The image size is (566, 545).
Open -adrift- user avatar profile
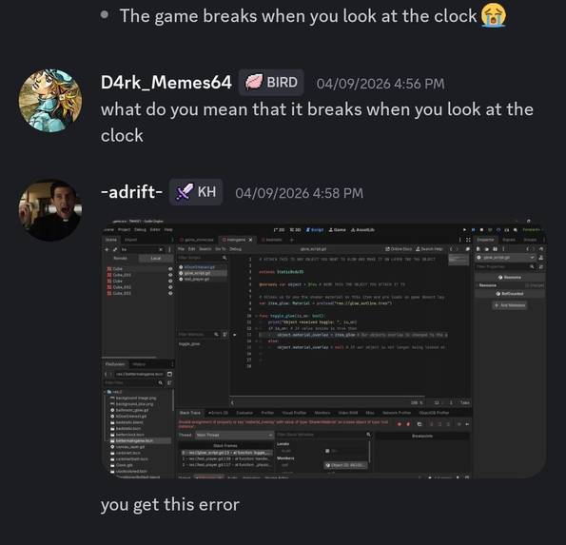coord(50,210)
